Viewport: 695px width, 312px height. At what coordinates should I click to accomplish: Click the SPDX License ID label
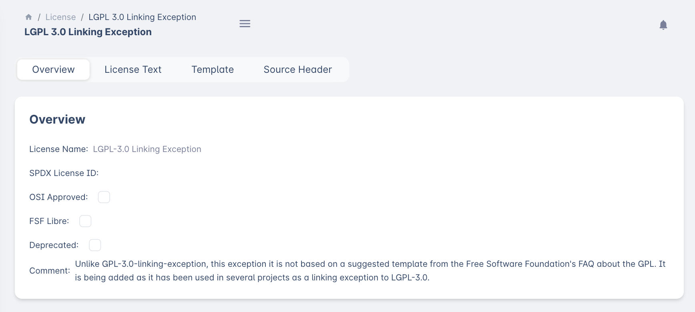[x=64, y=173]
